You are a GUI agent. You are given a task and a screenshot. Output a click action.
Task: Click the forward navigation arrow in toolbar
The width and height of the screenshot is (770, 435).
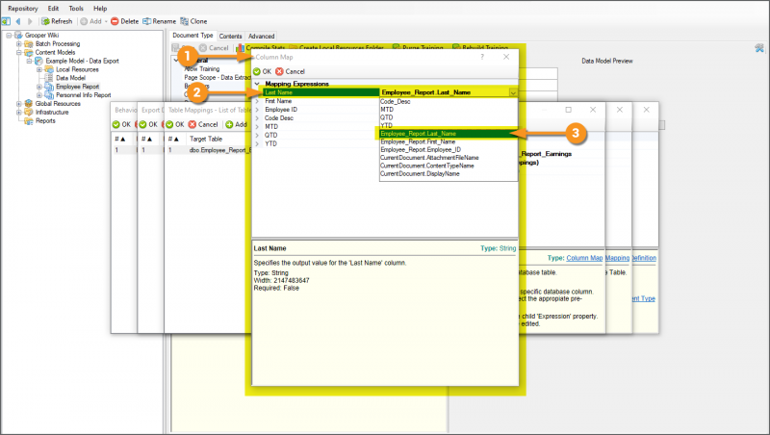(x=30, y=21)
